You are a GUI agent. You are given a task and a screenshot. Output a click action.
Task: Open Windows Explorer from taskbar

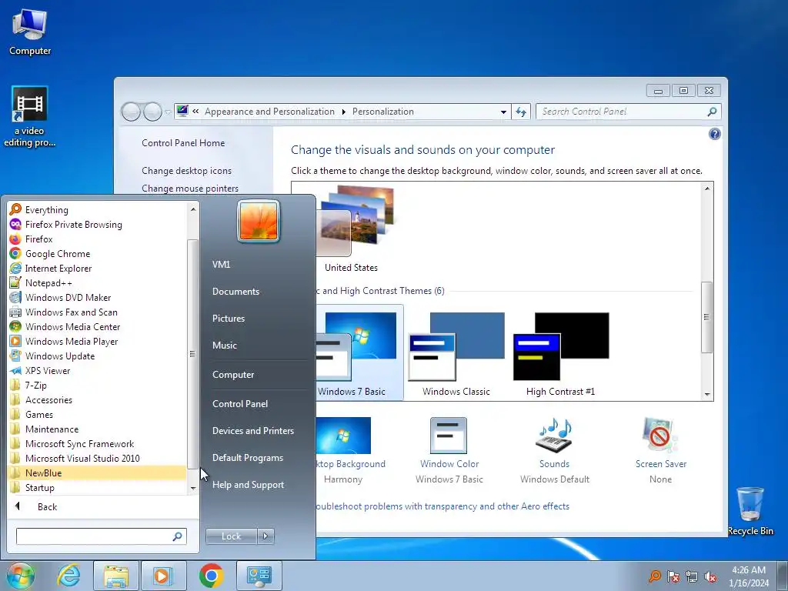[115, 576]
